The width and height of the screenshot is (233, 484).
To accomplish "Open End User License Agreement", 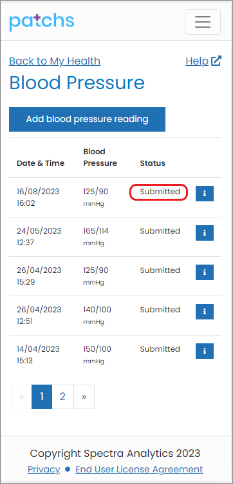I will point(139,469).
